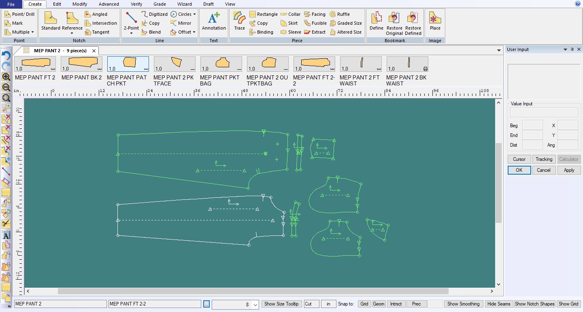Click the Tracking button
The height and width of the screenshot is (312, 583).
[x=544, y=159]
